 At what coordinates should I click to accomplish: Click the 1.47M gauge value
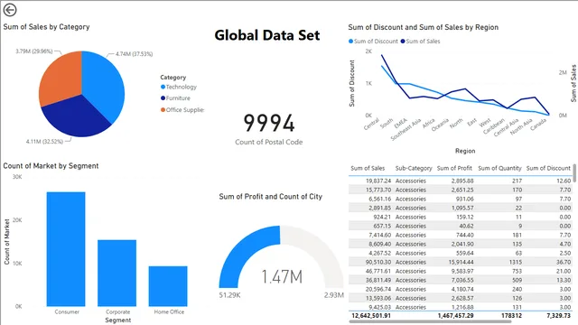(x=282, y=277)
